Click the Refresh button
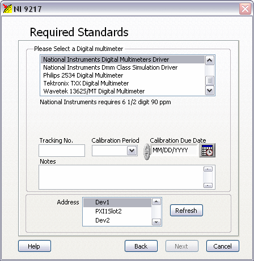 (x=187, y=211)
